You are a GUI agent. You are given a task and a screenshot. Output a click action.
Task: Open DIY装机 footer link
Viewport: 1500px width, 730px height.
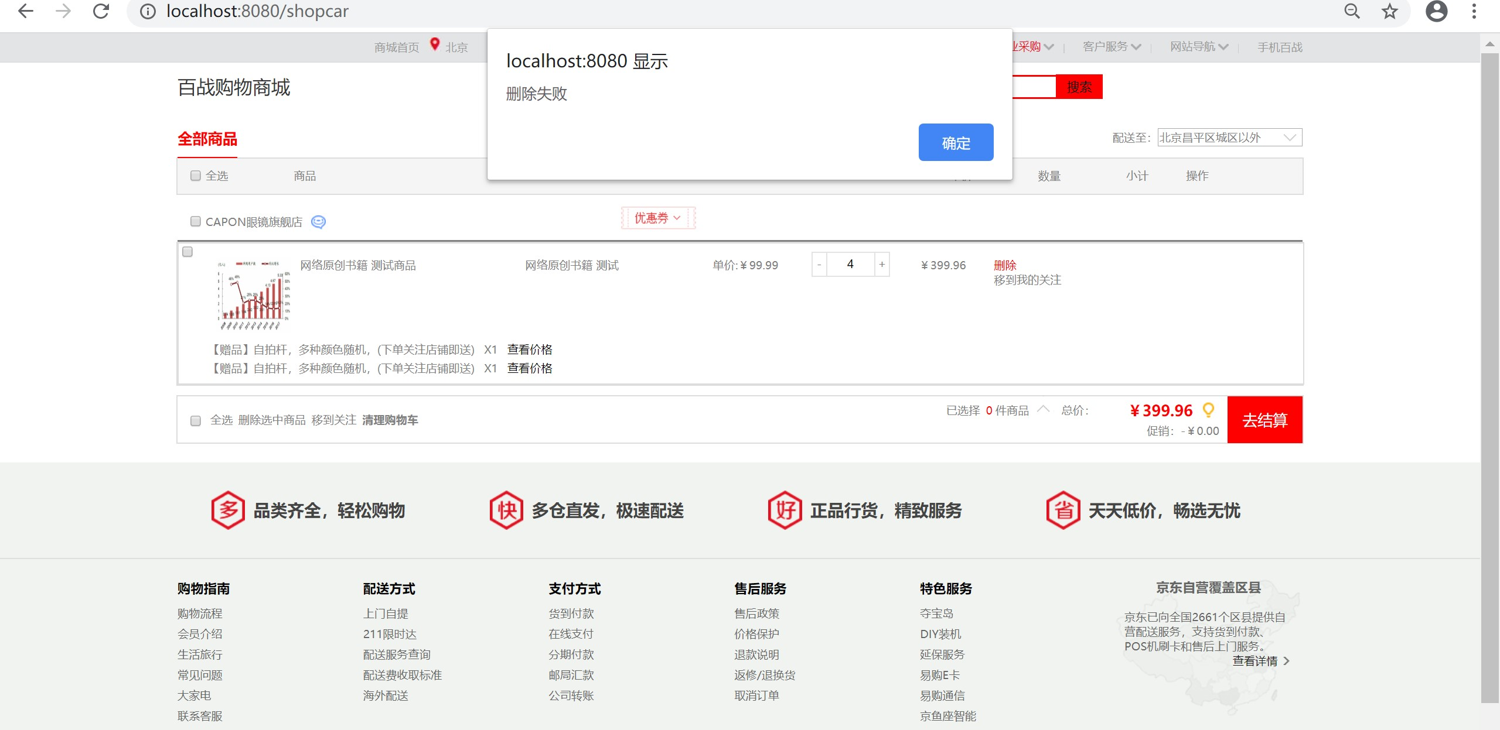coord(940,634)
